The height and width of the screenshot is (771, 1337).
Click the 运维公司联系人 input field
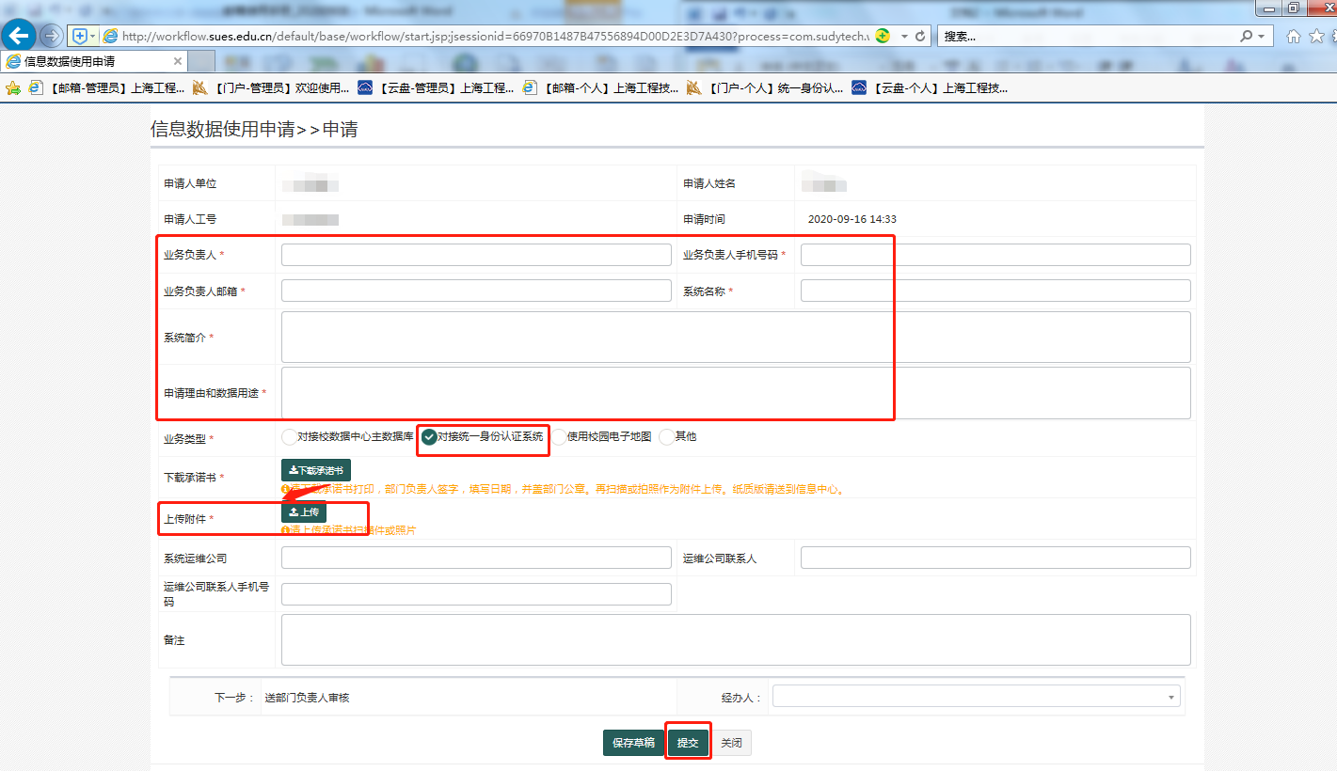995,558
